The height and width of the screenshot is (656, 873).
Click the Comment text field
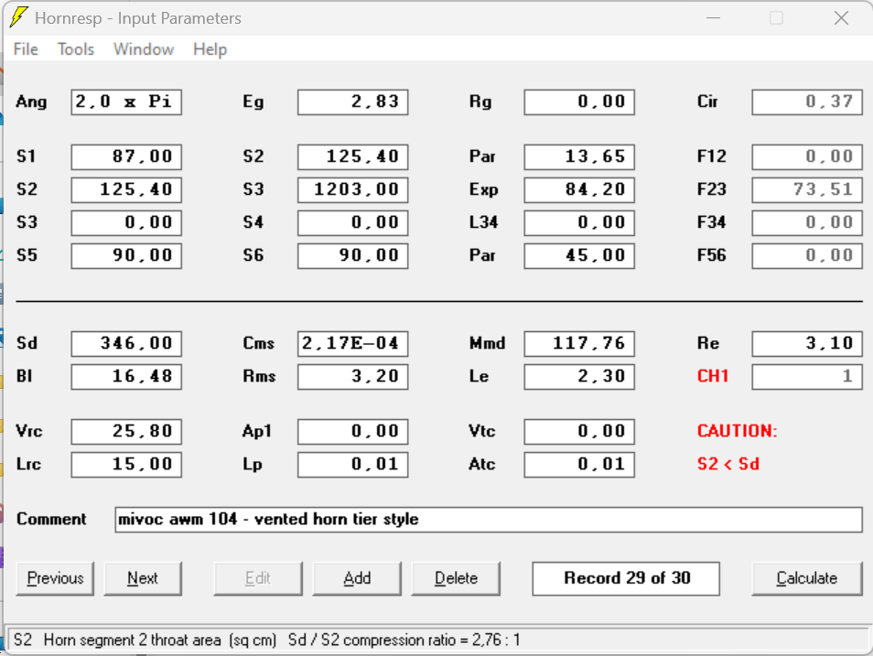click(x=489, y=520)
